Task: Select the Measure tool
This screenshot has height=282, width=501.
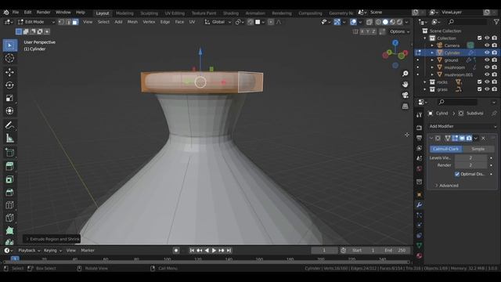Action: (9, 138)
